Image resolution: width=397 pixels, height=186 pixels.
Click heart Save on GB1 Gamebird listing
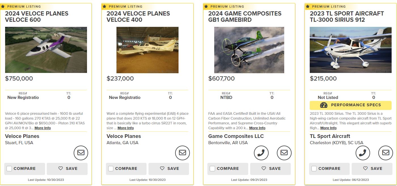click(270, 168)
